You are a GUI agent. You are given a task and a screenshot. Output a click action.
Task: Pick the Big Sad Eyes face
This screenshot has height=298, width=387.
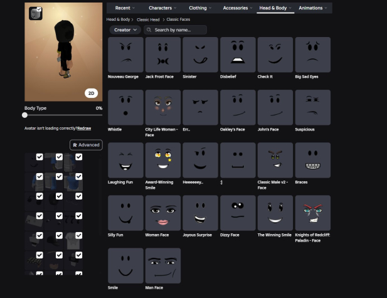(x=312, y=55)
